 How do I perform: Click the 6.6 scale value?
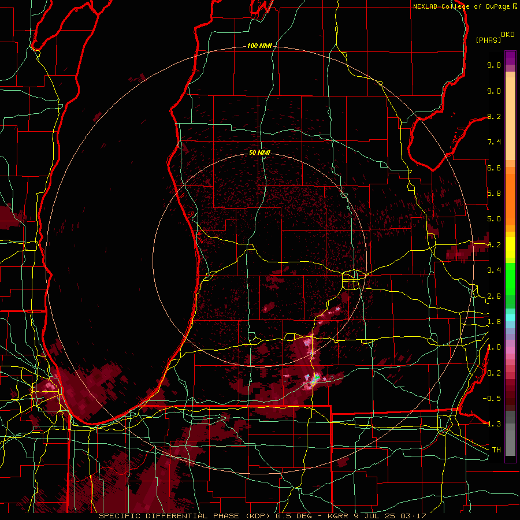point(494,168)
